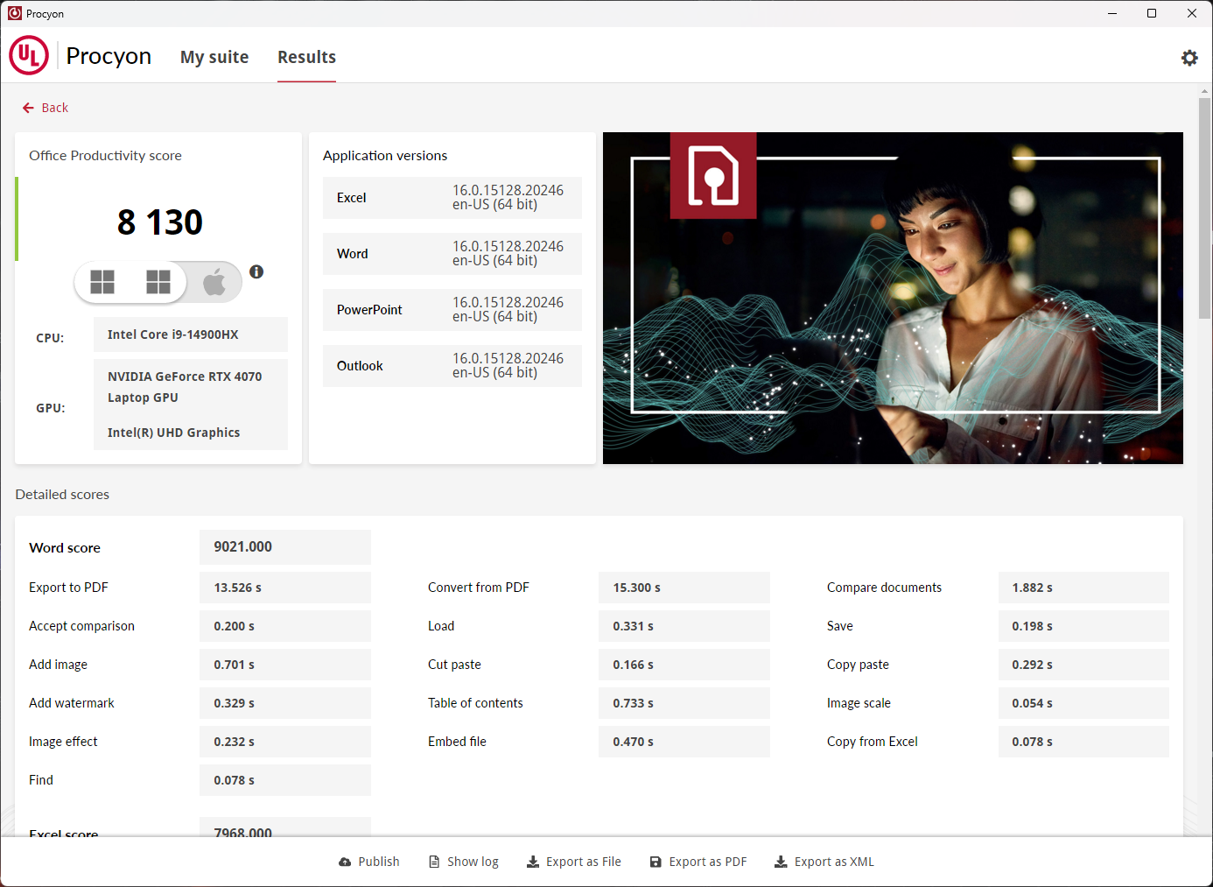
Task: Go back using the Back link
Action: 46,108
